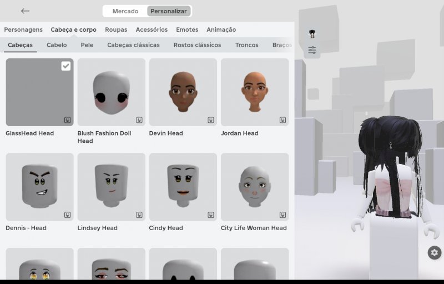Click animated face icon on Lindsey Head
This screenshot has height=284, width=444.
139,215
